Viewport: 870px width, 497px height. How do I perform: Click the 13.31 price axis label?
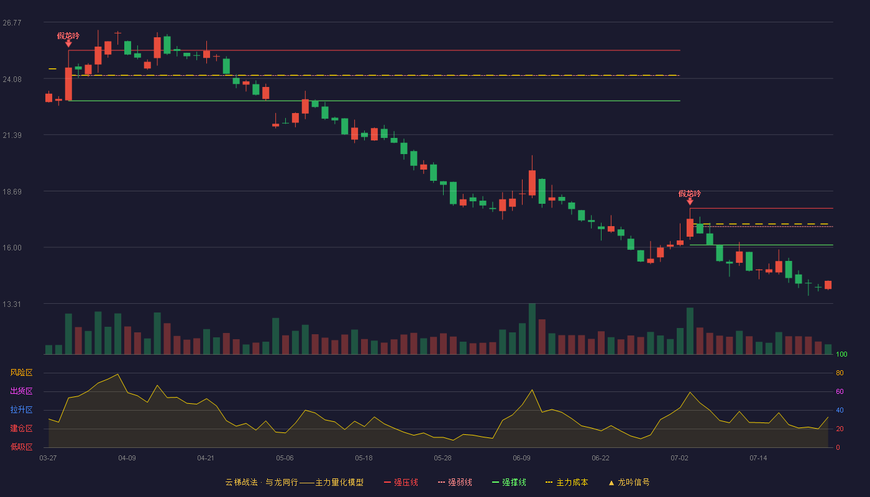[x=12, y=304]
